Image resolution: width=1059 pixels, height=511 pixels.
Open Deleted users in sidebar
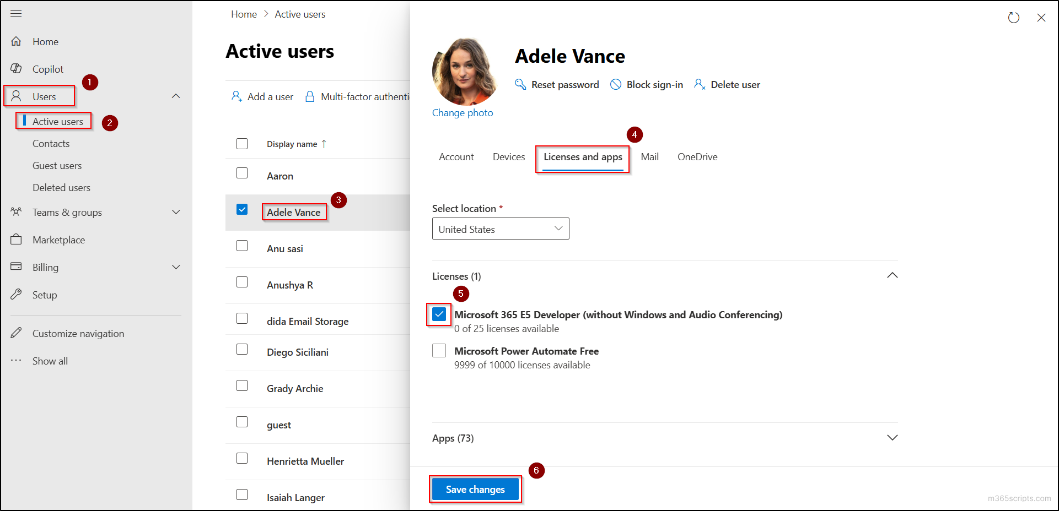tap(61, 187)
